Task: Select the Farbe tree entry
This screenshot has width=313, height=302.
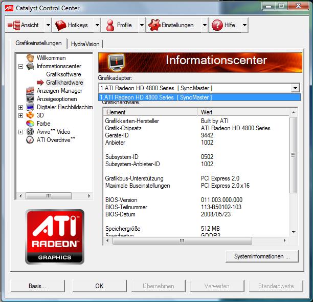Action: click(43, 124)
